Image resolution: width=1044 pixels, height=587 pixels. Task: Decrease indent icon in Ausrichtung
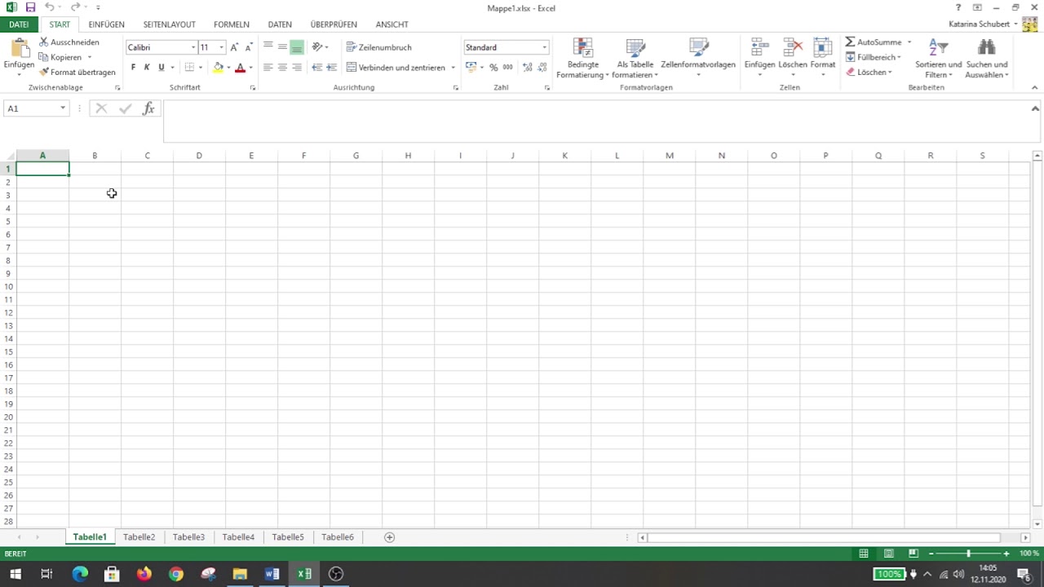317,68
